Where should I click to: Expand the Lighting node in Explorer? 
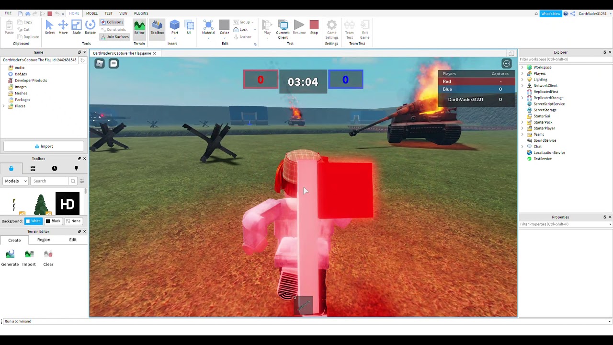pyautogui.click(x=522, y=80)
